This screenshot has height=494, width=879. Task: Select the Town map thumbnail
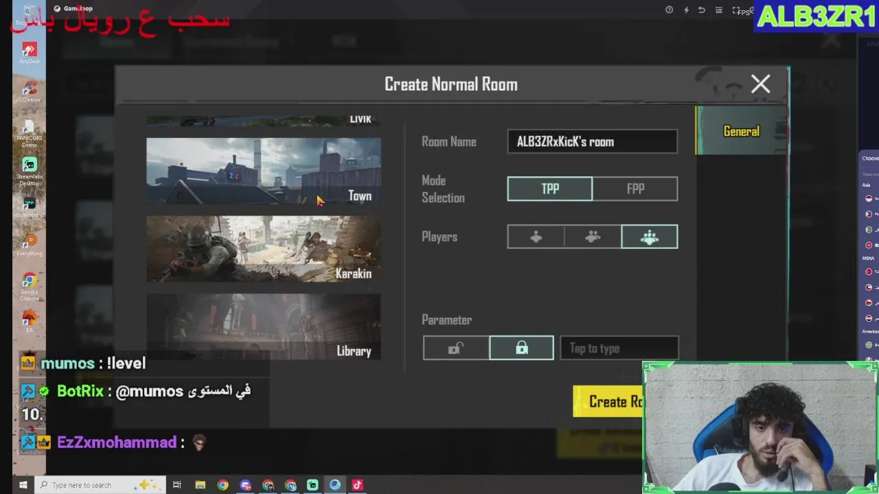264,171
